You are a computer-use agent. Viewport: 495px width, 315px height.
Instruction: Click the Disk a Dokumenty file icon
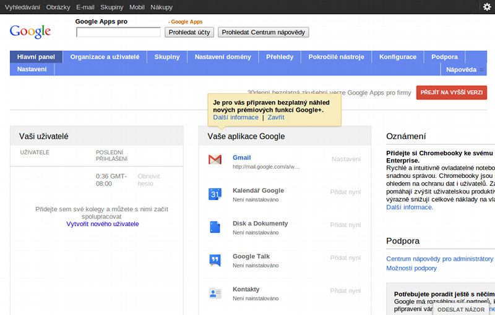coord(215,227)
